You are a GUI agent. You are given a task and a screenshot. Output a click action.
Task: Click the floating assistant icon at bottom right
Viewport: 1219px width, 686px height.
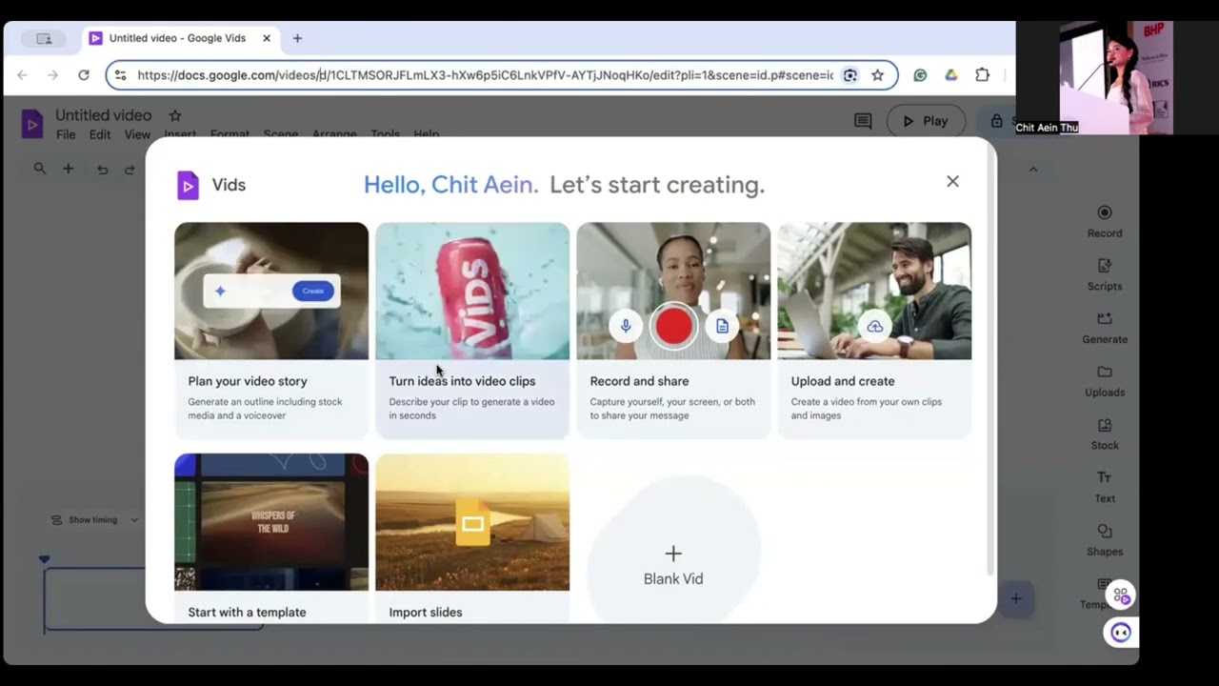tap(1121, 633)
